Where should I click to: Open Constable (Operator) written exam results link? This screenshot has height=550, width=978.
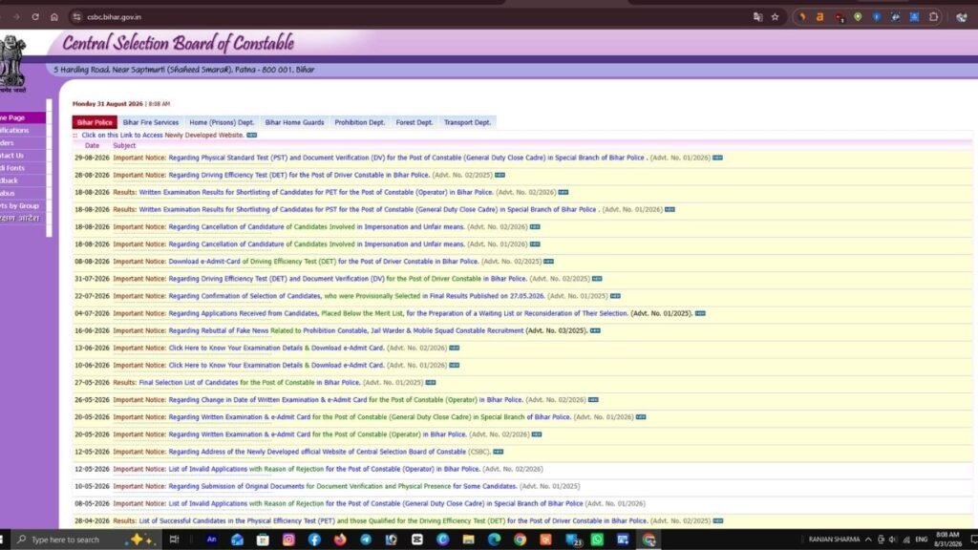(x=315, y=192)
